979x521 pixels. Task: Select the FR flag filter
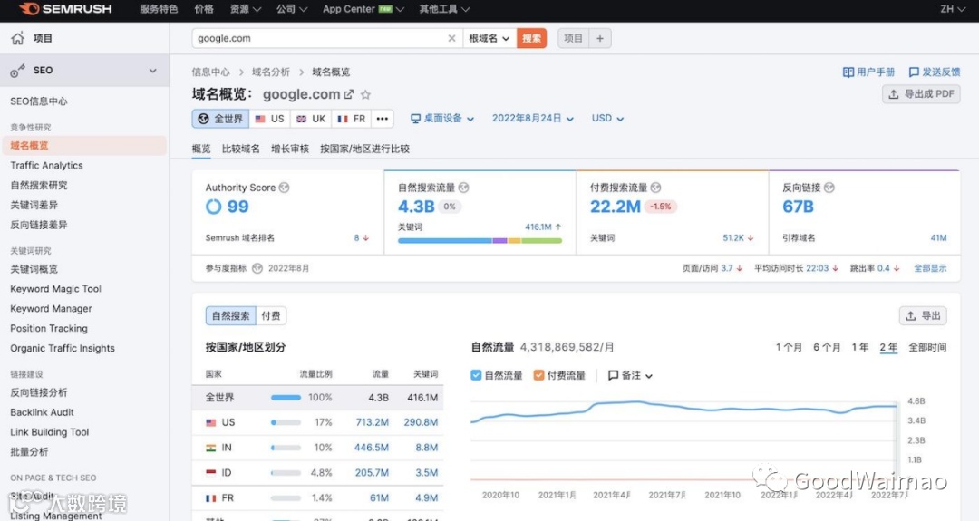pos(352,119)
